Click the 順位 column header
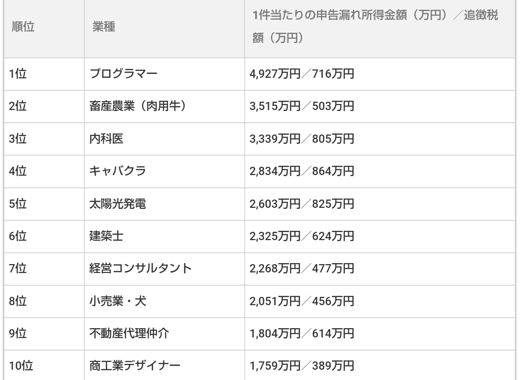This screenshot has height=380, width=529. click(22, 27)
